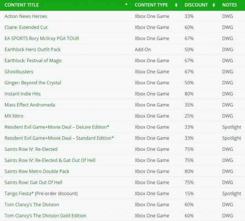
Task: Select the Content Title column header
Action: (22, 5)
